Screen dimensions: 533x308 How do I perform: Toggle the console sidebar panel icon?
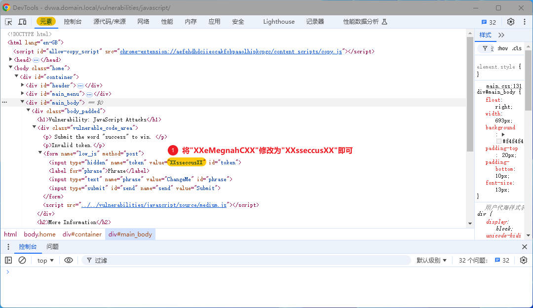pyautogui.click(x=8, y=261)
